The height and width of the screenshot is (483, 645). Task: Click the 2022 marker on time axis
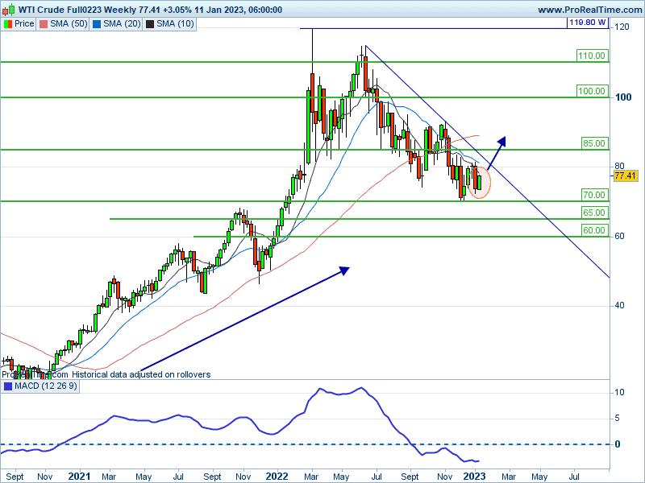pyautogui.click(x=277, y=477)
